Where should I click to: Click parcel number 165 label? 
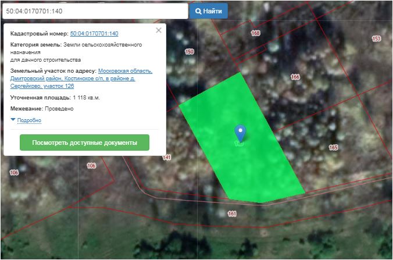pyautogui.click(x=333, y=148)
